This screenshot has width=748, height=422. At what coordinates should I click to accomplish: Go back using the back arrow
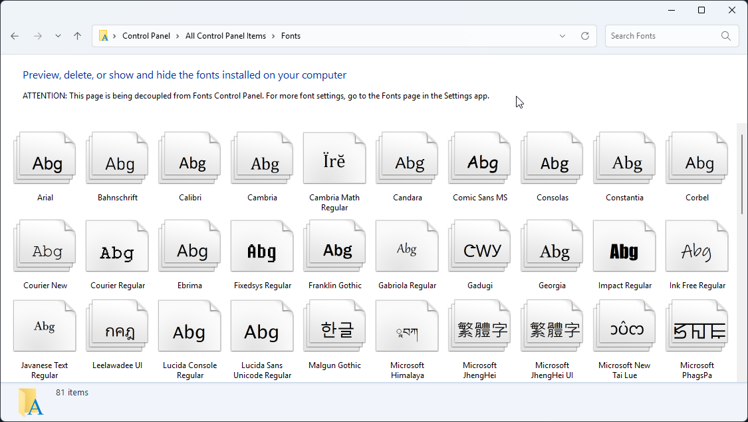tap(15, 36)
